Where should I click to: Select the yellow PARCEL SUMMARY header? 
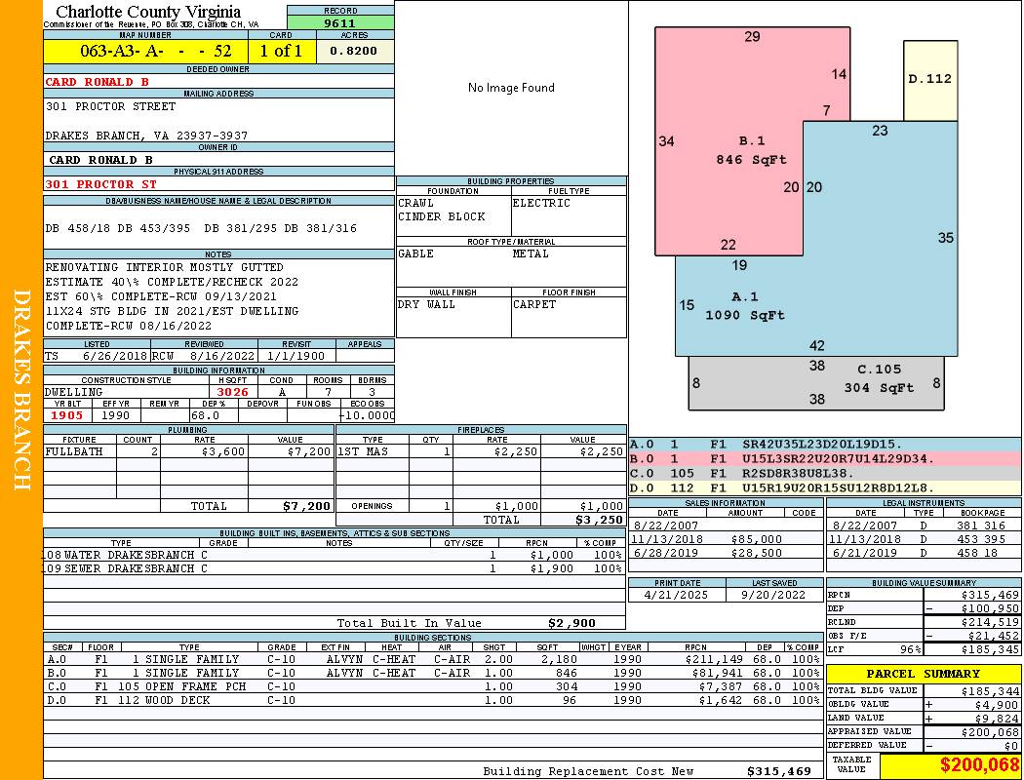(924, 674)
